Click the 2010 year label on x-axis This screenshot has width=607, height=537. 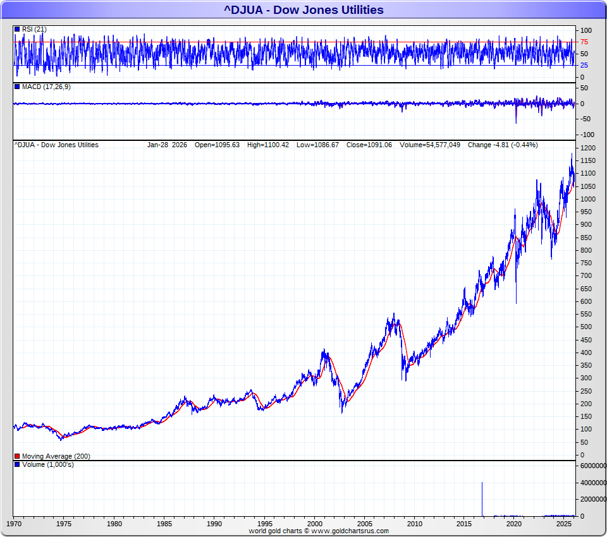tap(415, 524)
